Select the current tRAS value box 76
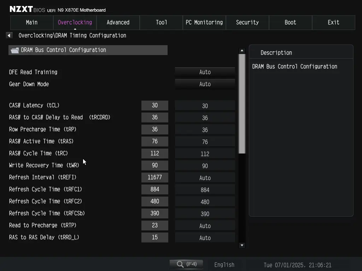This screenshot has width=362, height=271. [x=155, y=141]
